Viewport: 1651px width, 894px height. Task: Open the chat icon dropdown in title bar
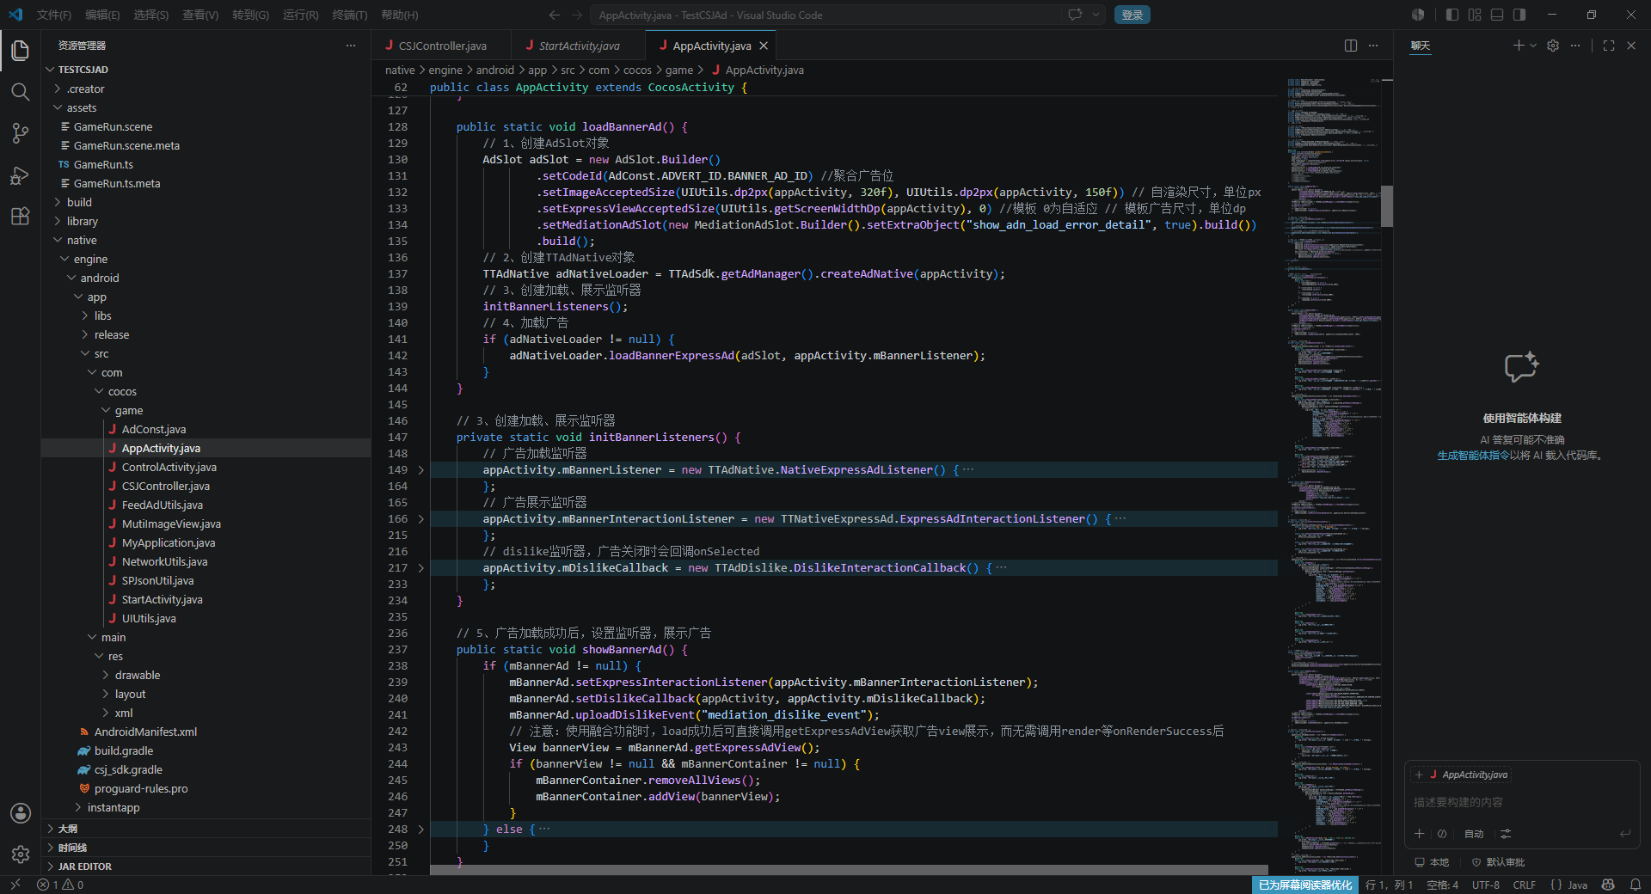[1096, 15]
